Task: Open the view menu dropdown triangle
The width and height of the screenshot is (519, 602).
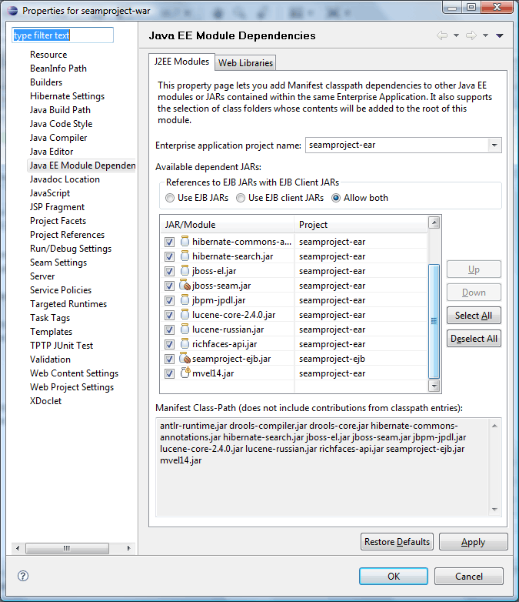Action: (500, 35)
